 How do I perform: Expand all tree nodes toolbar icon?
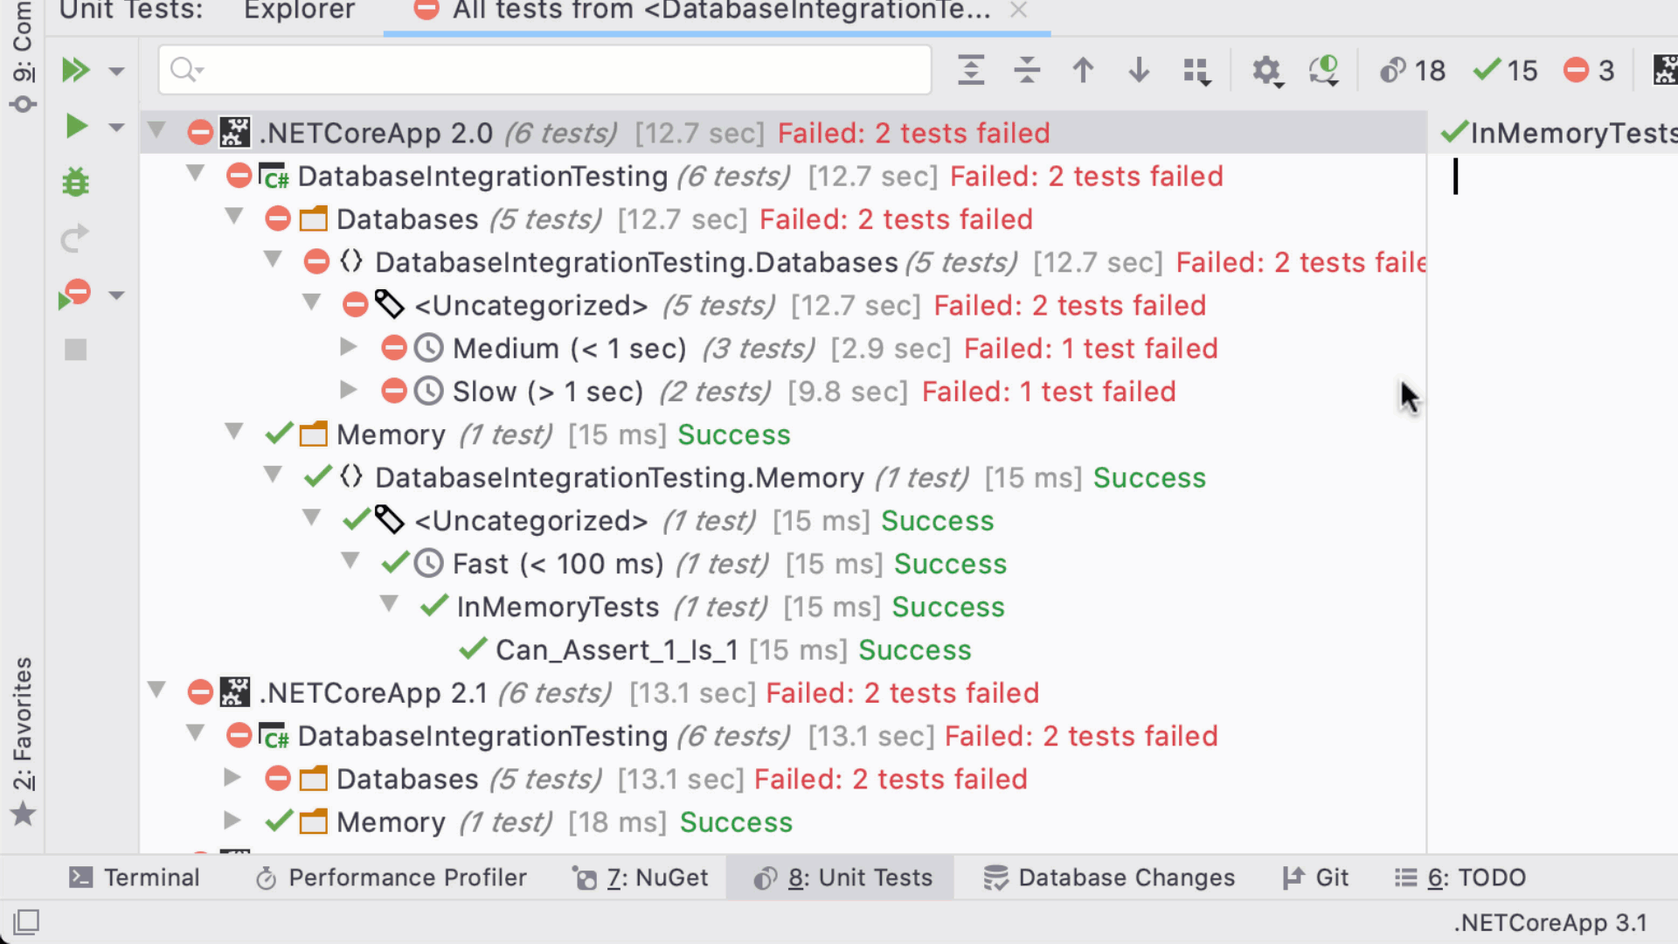(x=971, y=70)
